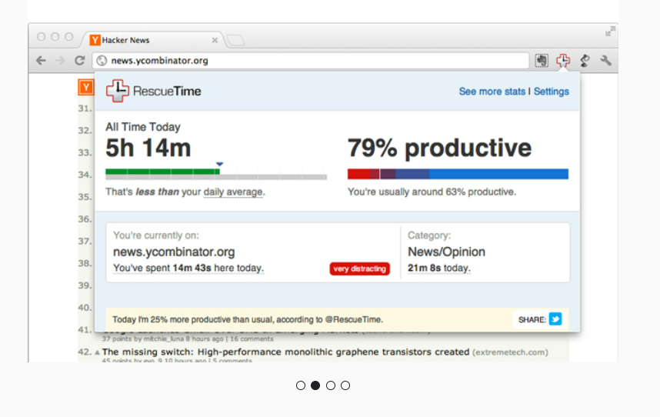Open the graphene transistors story link
660x417 pixels.
point(285,352)
